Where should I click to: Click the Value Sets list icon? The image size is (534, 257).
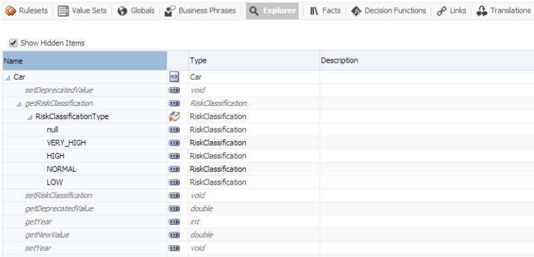pyautogui.click(x=63, y=11)
